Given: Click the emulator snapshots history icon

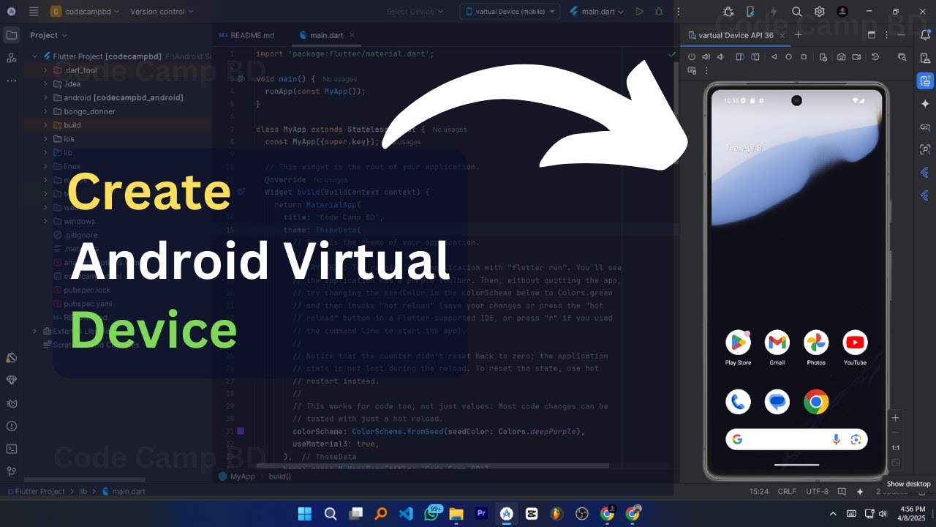Looking at the screenshot, I should tap(875, 56).
